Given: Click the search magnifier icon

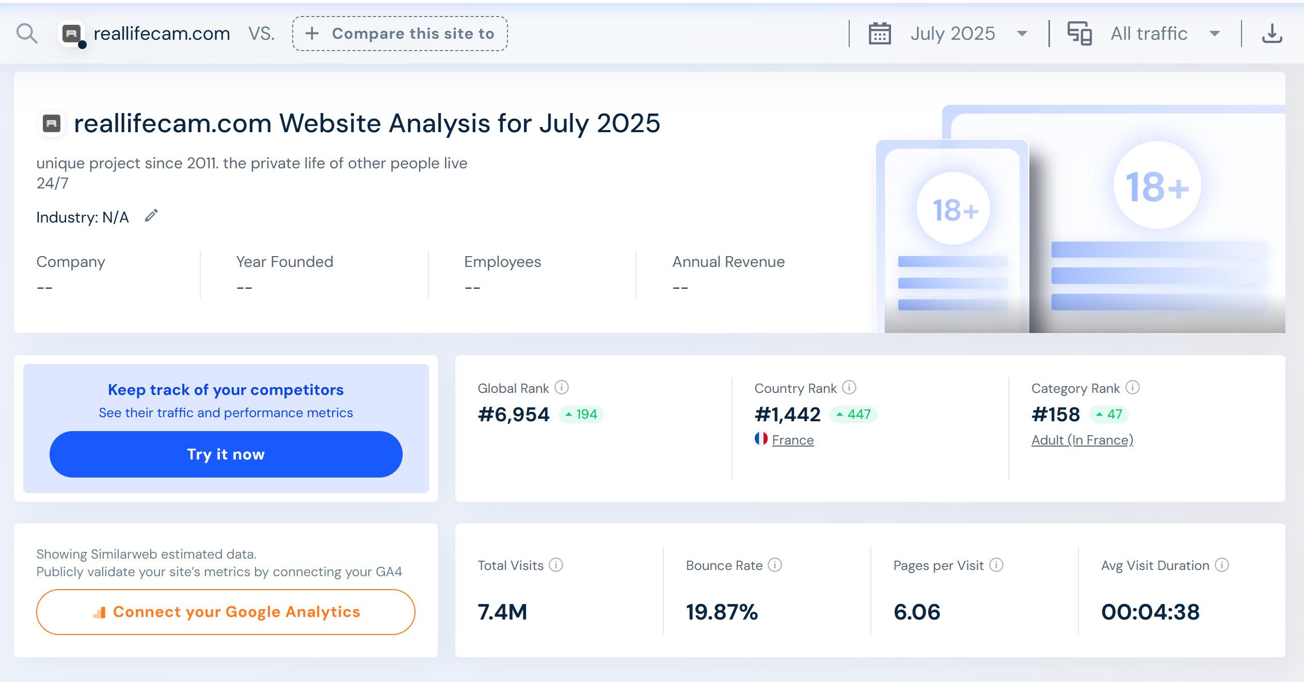Looking at the screenshot, I should 26,34.
